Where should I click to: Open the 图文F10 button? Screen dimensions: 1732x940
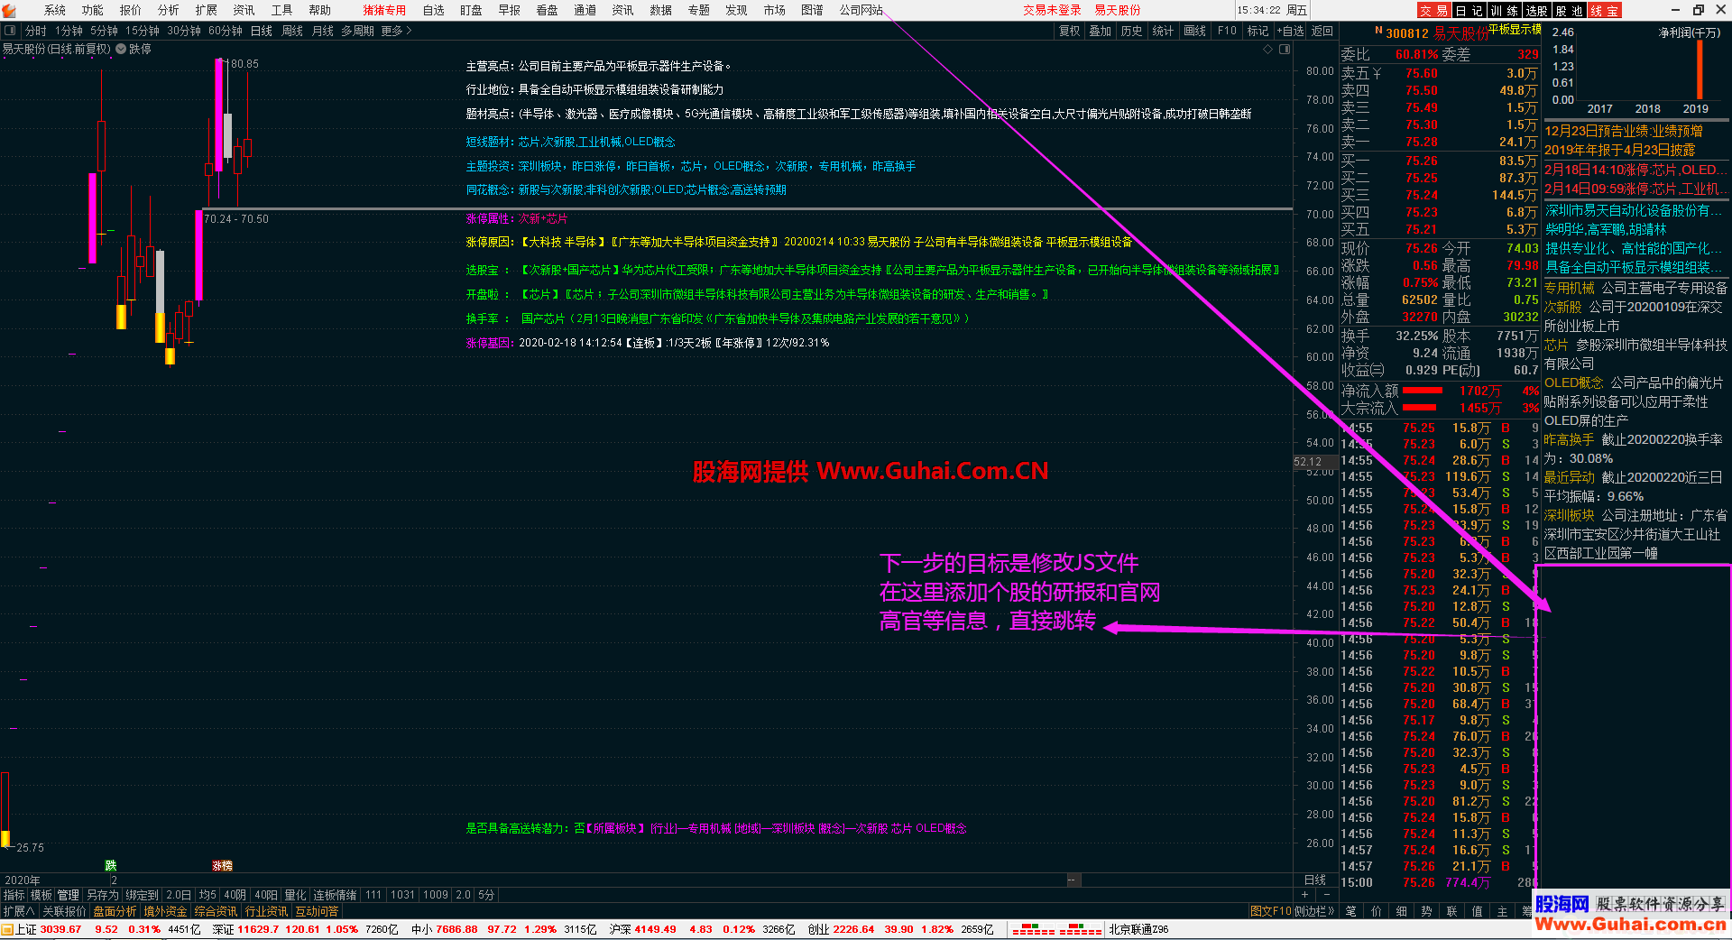[x=1271, y=911]
